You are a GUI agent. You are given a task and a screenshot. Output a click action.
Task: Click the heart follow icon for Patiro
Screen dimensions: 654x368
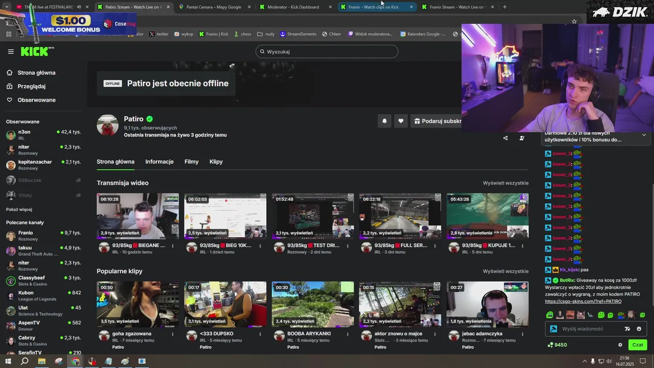(x=401, y=121)
